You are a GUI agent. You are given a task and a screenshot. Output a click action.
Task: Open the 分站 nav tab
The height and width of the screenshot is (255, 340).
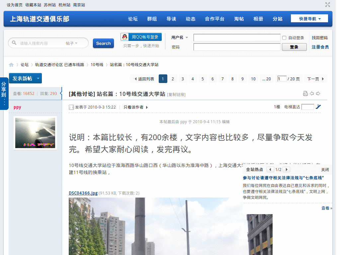(x=277, y=19)
